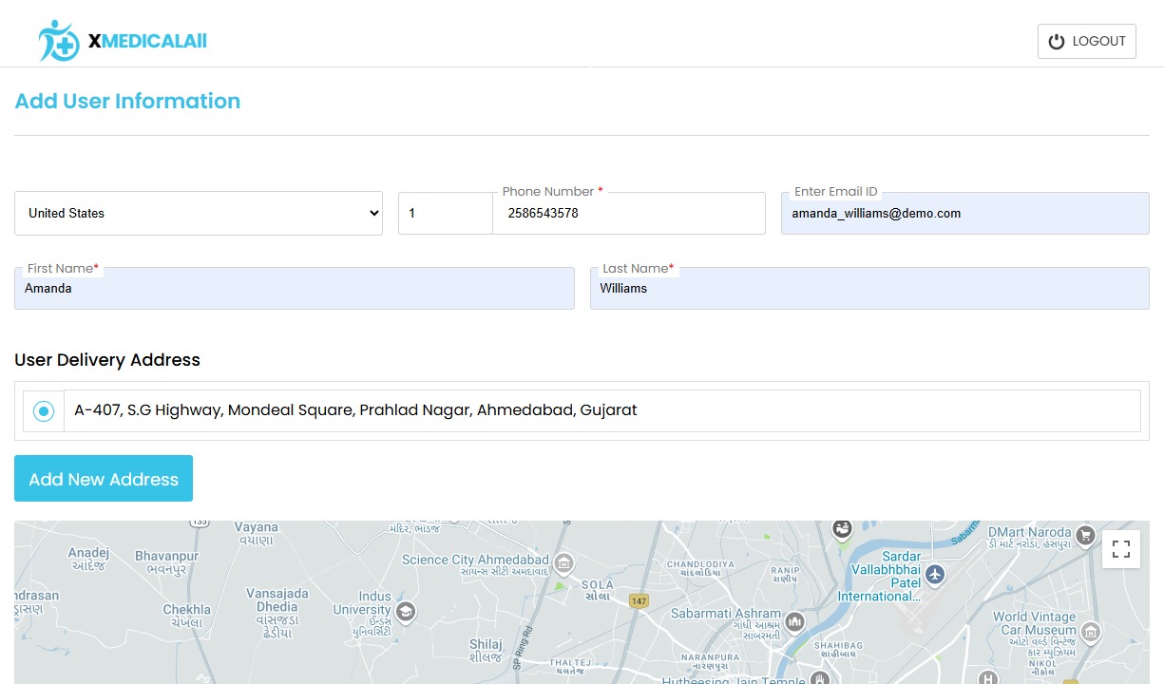Click the First Name field with Amanda

coord(295,288)
